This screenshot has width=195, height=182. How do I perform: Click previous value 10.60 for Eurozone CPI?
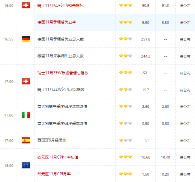(145, 157)
